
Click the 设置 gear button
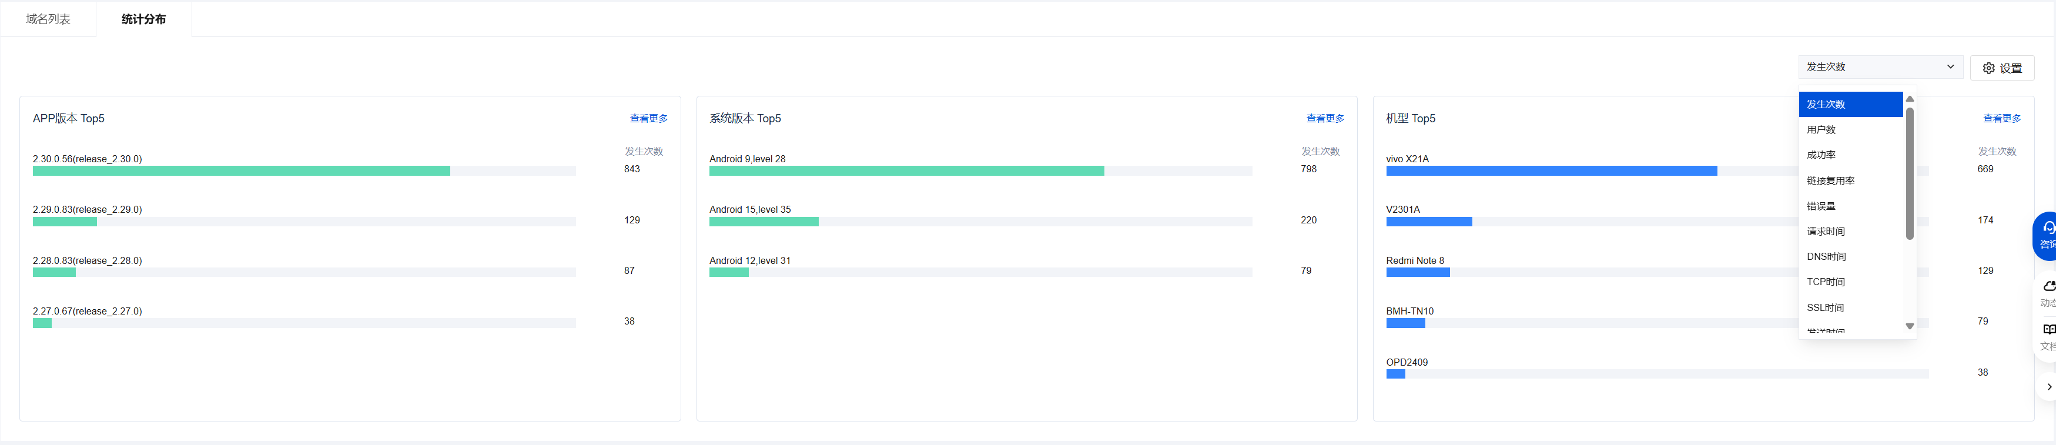pos(2002,68)
